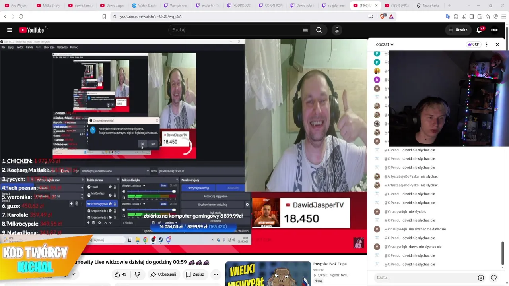The height and width of the screenshot is (286, 509).
Task: Open the Rosyjska Blok Ekipa video title
Action: point(330,264)
